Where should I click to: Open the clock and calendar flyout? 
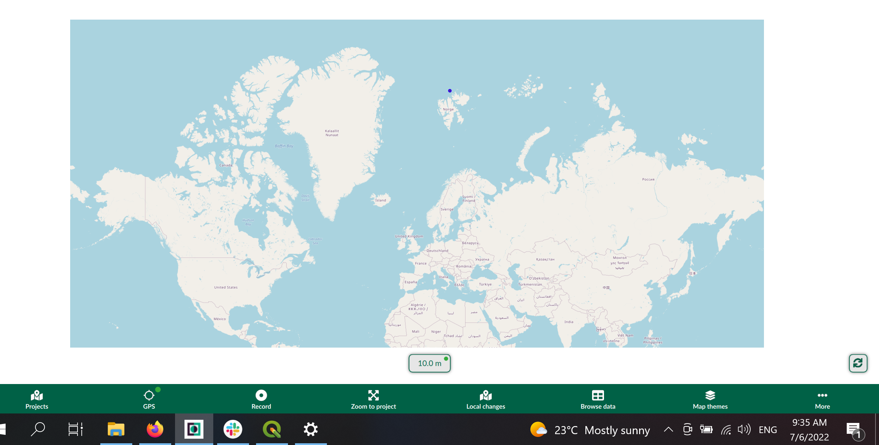(809, 430)
